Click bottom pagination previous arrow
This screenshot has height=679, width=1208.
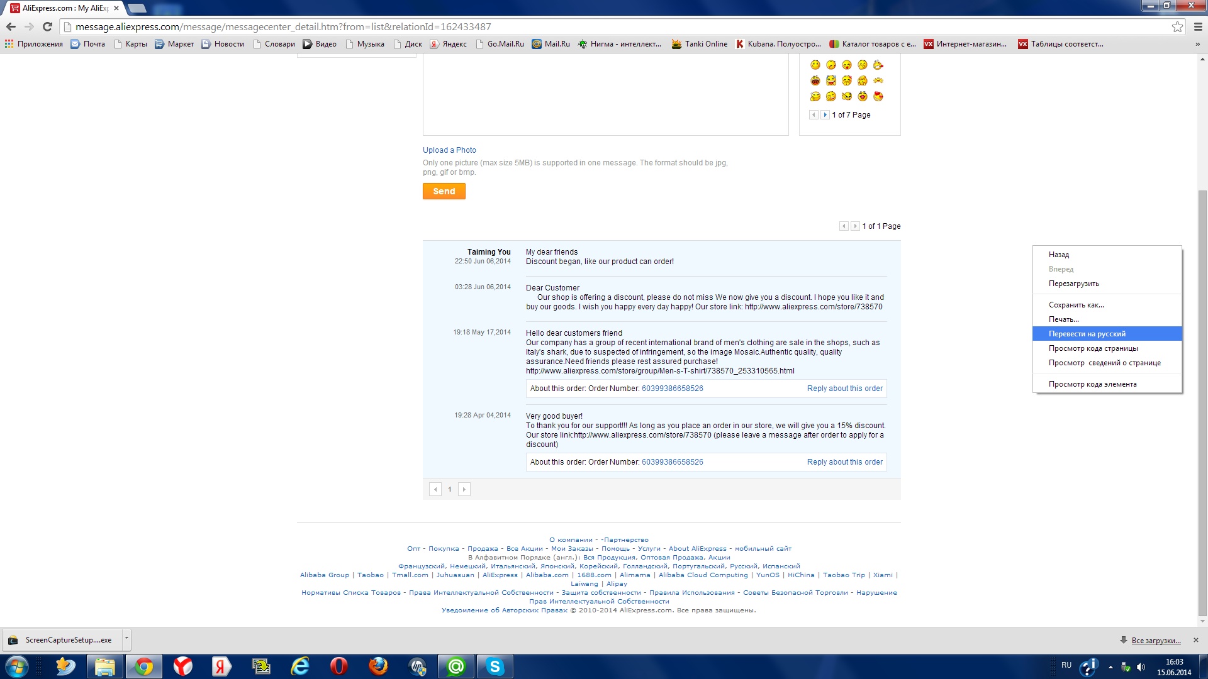pyautogui.click(x=435, y=489)
